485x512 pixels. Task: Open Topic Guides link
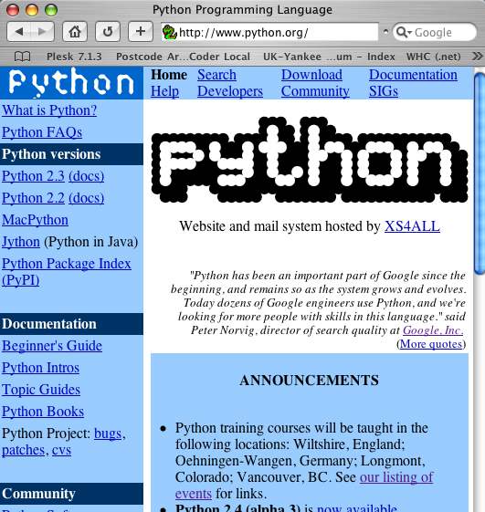[x=41, y=390]
